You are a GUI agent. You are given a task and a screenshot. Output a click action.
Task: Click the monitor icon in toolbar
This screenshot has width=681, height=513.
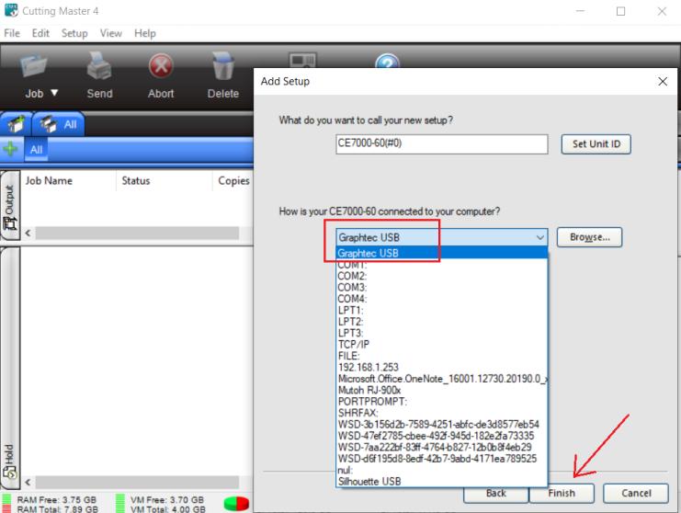tap(302, 60)
